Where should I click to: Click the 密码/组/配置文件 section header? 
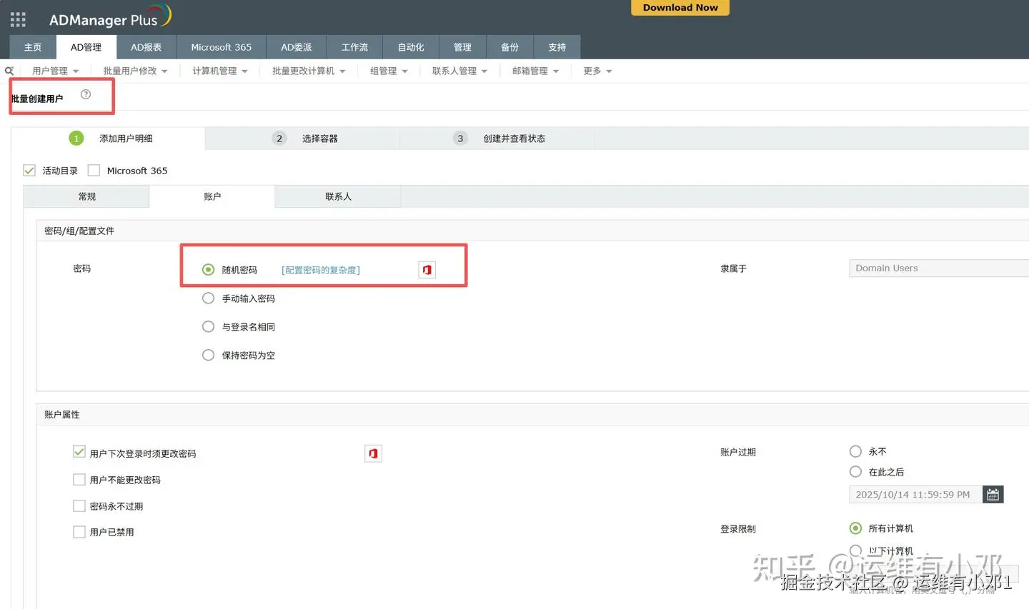79,231
